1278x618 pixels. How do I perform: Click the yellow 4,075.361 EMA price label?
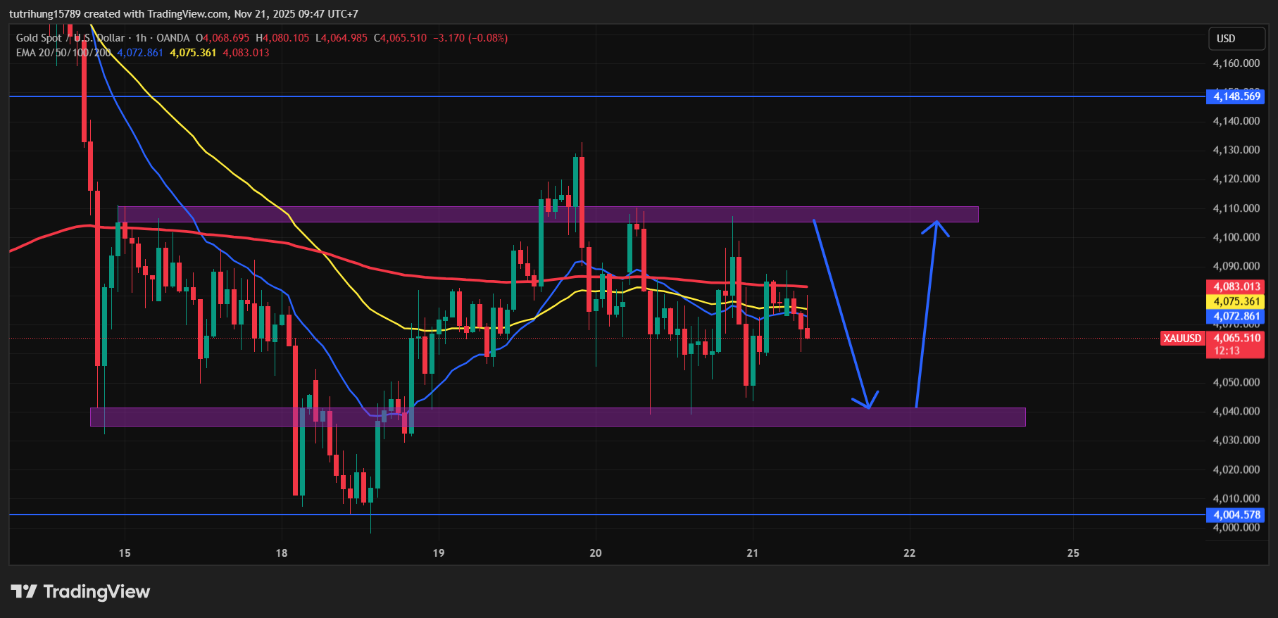pyautogui.click(x=1236, y=301)
